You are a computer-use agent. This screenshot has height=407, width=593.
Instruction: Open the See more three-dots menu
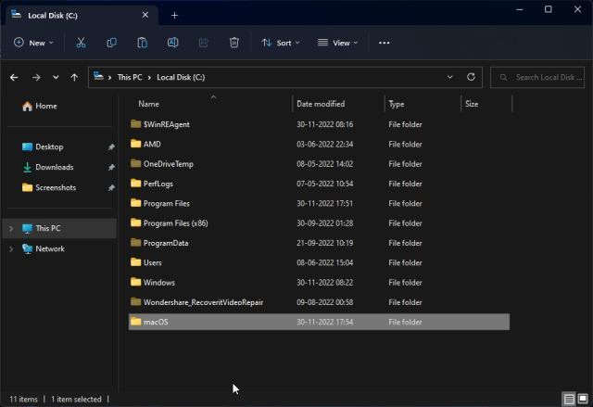(385, 43)
